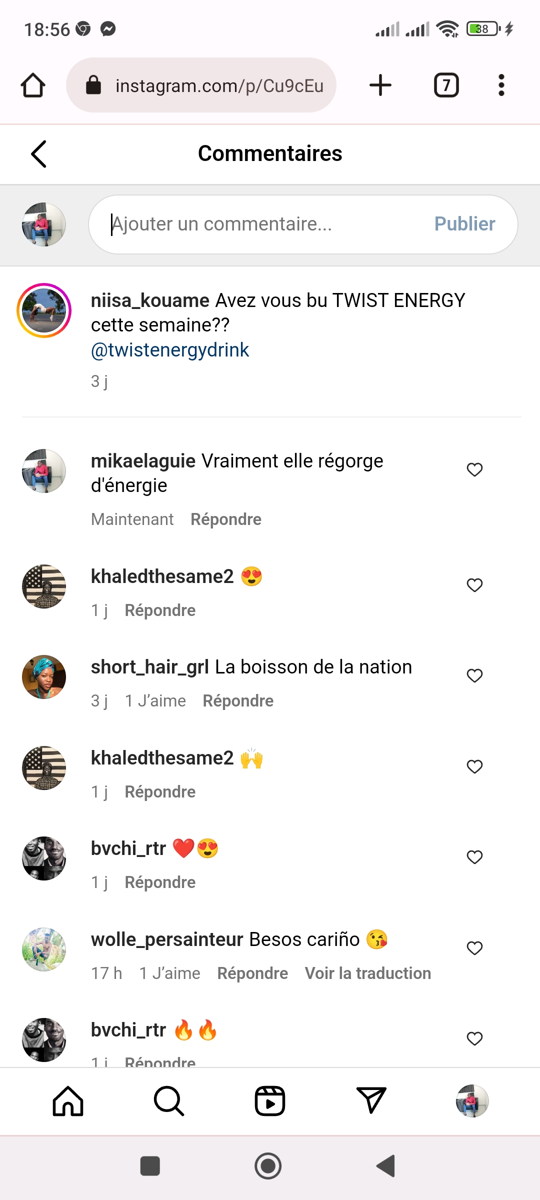Like wolle_persainteur's comment with heart
Viewport: 540px width, 1200px height.
tap(474, 948)
